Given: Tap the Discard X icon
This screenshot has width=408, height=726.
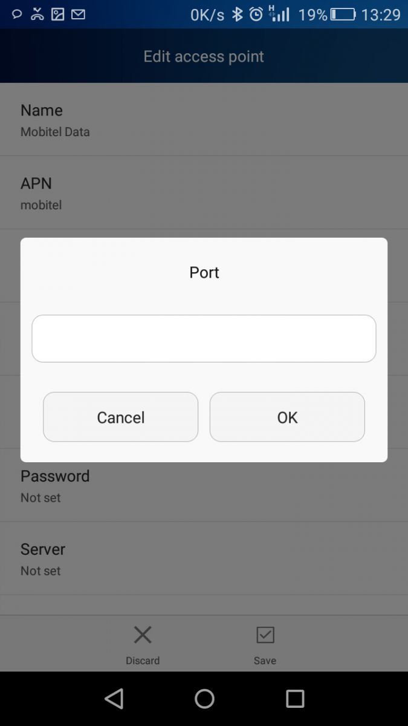Looking at the screenshot, I should pos(143,635).
